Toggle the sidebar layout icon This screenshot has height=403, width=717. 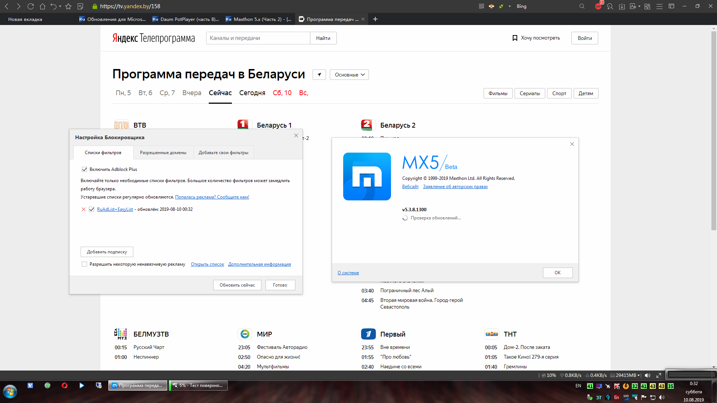[x=671, y=6]
